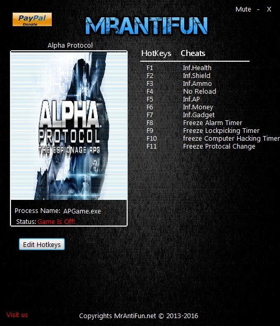This screenshot has height=326, width=280.
Task: Click the APGame.exe process name
Action: (82, 211)
